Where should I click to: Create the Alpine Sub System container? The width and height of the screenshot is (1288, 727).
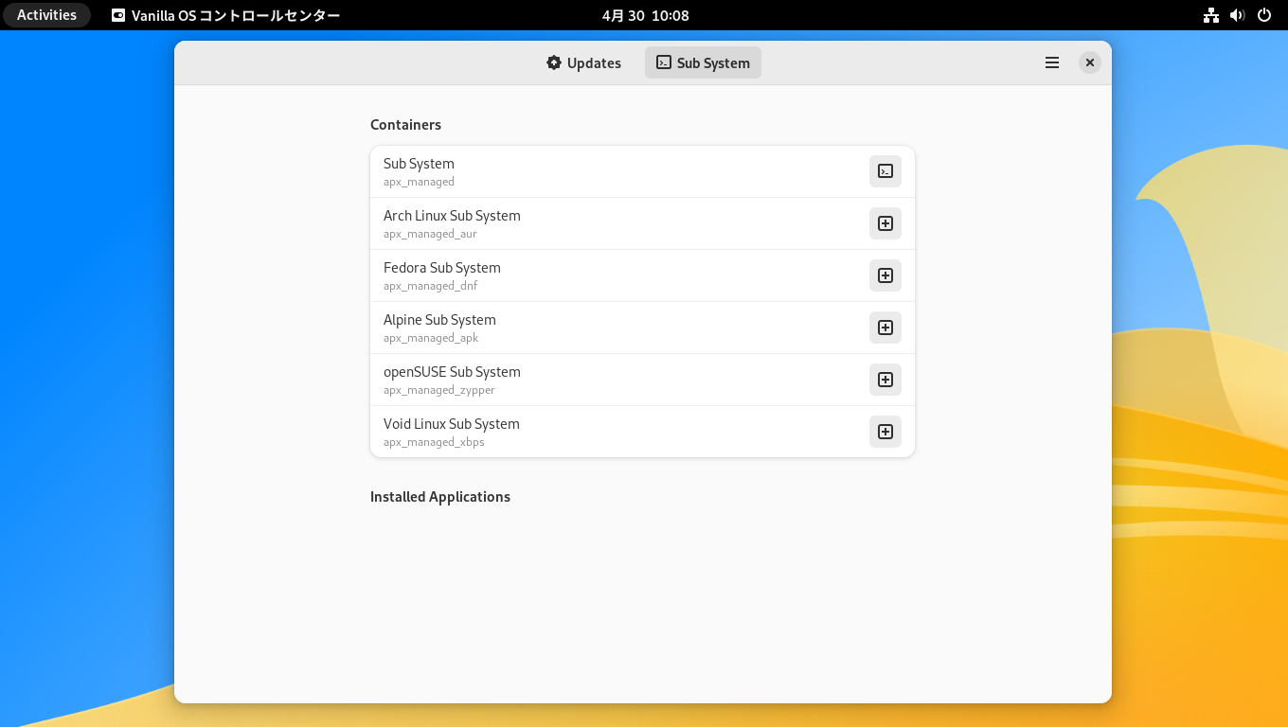pyautogui.click(x=885, y=328)
